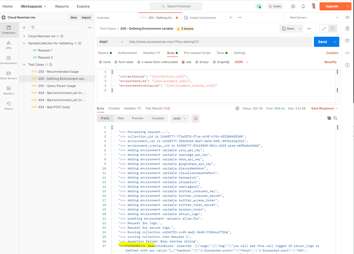Open the code snippet icon

click(347, 53)
